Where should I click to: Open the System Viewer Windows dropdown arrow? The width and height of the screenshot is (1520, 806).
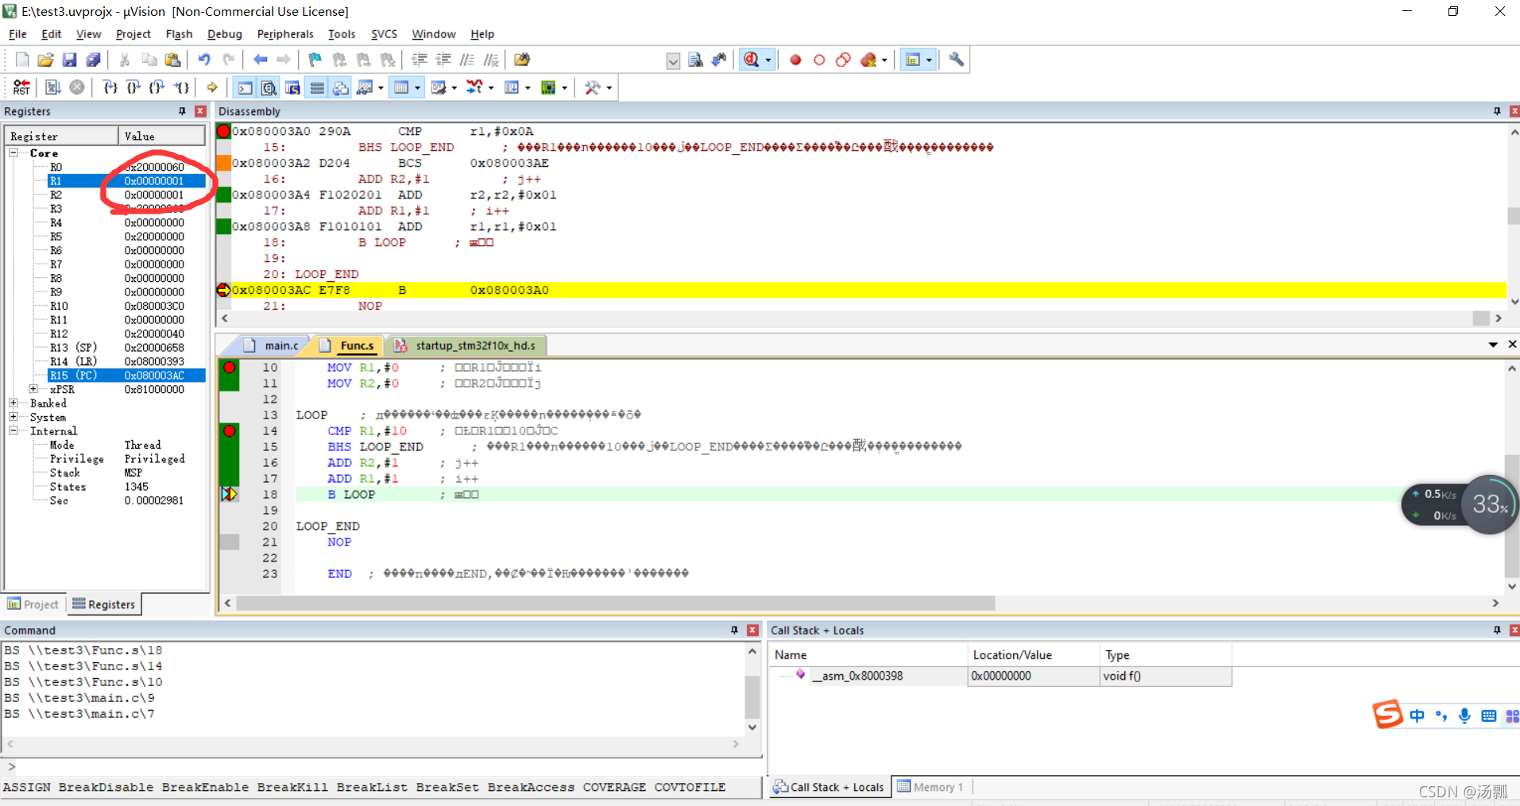tap(564, 88)
